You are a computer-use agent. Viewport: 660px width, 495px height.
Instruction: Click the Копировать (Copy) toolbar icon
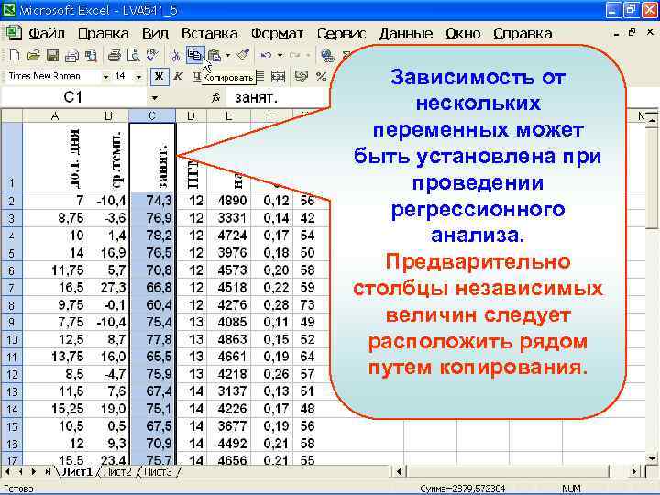click(195, 55)
